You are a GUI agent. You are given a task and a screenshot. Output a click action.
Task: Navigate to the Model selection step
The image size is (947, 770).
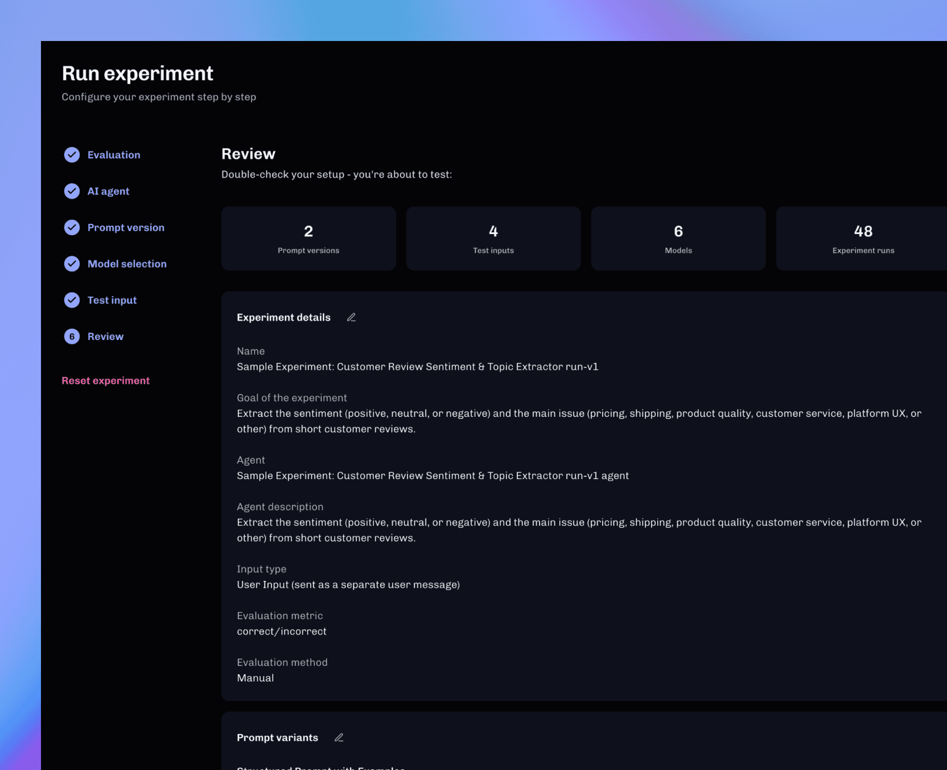click(x=127, y=264)
